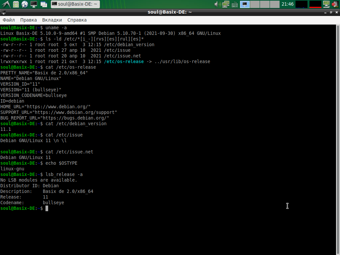The height and width of the screenshot is (255, 340).
Task: Click the VERSION_CODENAME=bullseye line
Action: [x=34, y=95]
